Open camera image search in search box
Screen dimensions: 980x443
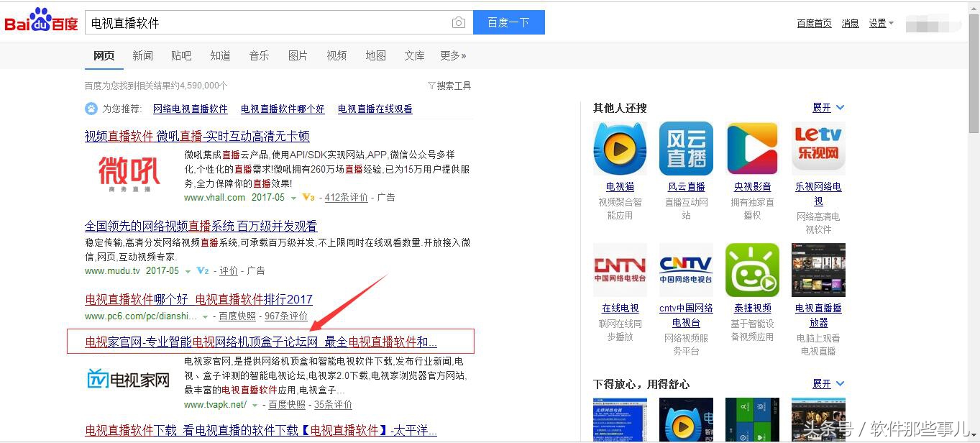pyautogui.click(x=458, y=23)
